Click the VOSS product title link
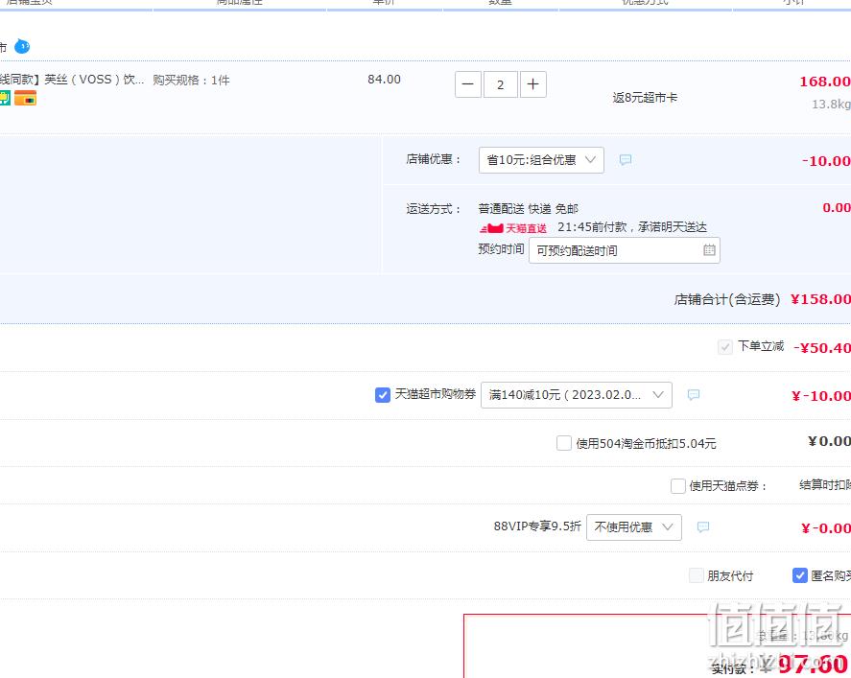 point(72,80)
